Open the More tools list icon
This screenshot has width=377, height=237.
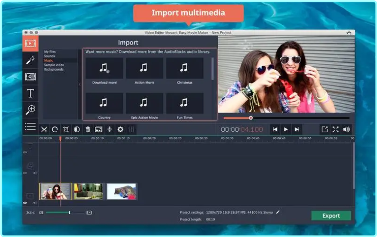click(30, 127)
